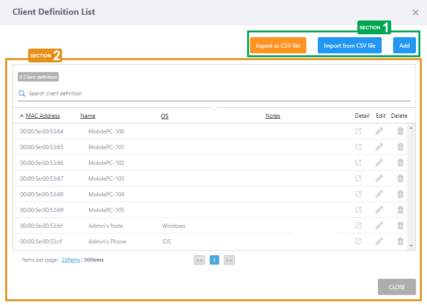The width and height of the screenshot is (427, 305).
Task: Sort the list by Notes header
Action: pyautogui.click(x=273, y=116)
